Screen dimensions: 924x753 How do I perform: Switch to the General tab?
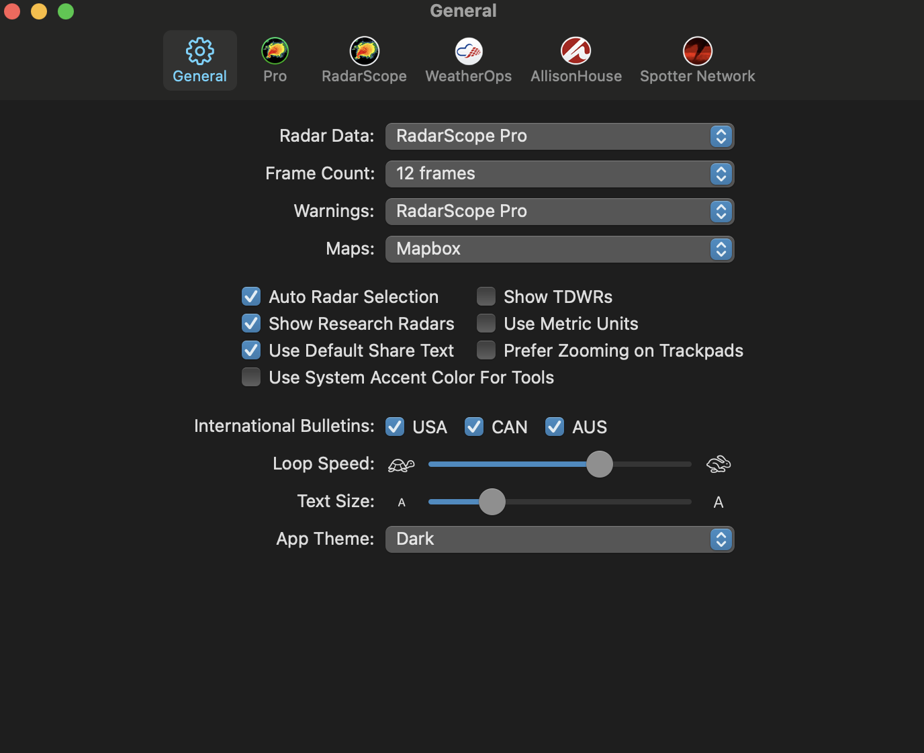click(199, 60)
